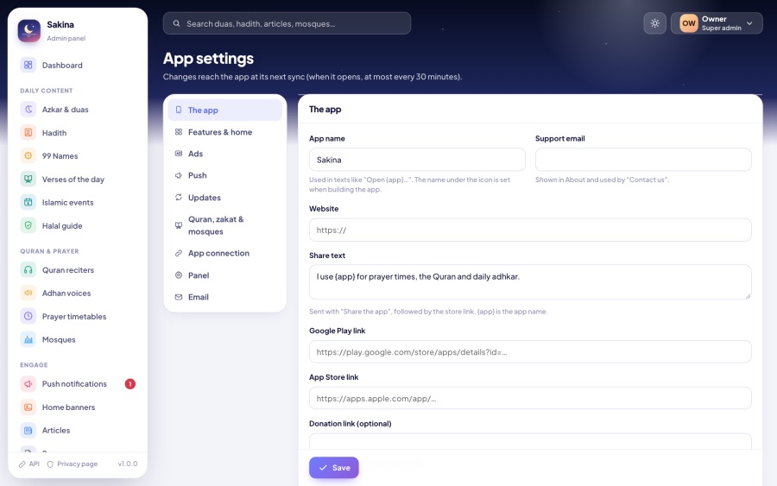Open the Email settings tab
The image size is (777, 486).
point(225,297)
